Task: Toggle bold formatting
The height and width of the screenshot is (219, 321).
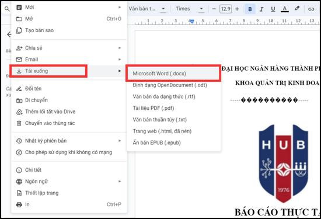Action: pyautogui.click(x=250, y=9)
